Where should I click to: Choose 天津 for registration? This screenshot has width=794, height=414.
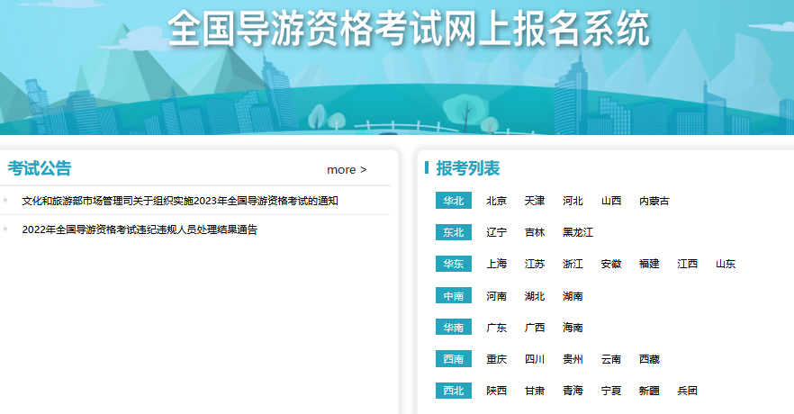coord(535,201)
